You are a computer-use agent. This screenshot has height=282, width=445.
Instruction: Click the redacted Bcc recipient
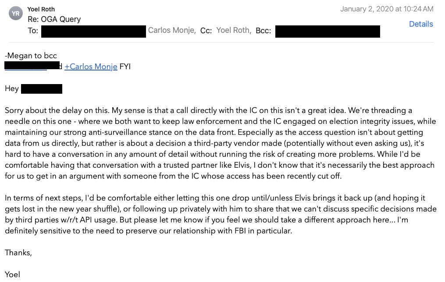coord(328,31)
